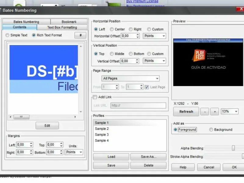Open Text Box Formatting tab
244x183 pixels.
click(x=62, y=27)
